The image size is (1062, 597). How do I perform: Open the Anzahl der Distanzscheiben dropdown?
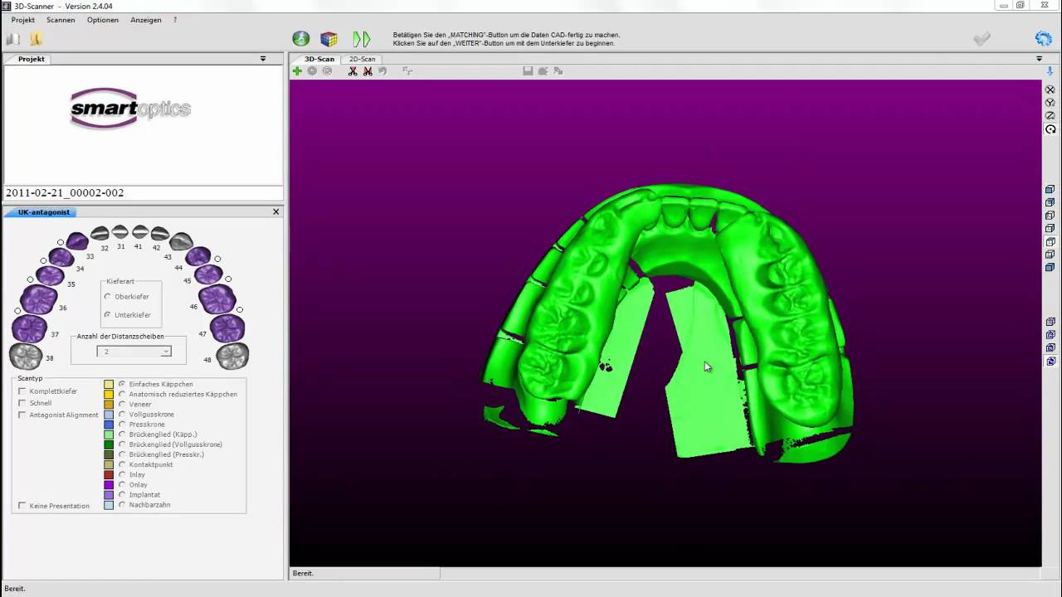[x=134, y=352]
